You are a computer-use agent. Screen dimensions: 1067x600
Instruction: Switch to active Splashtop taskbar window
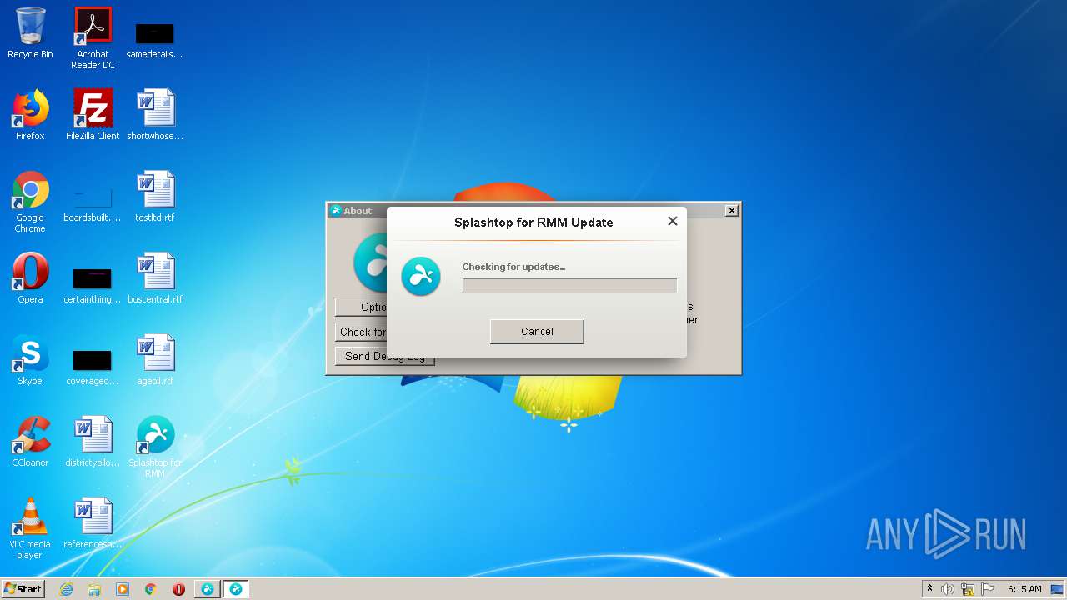point(235,589)
